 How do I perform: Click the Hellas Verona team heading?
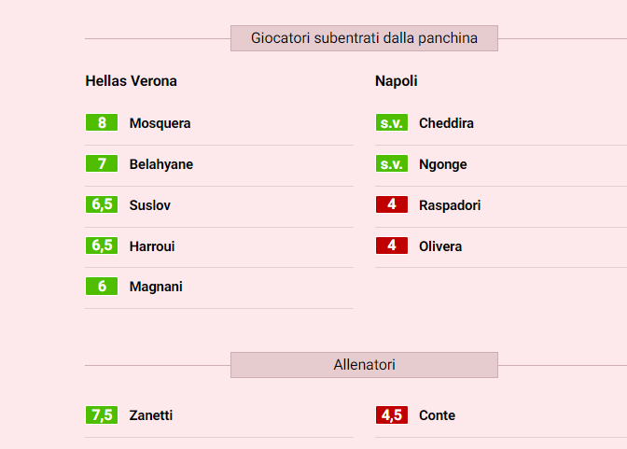[131, 81]
